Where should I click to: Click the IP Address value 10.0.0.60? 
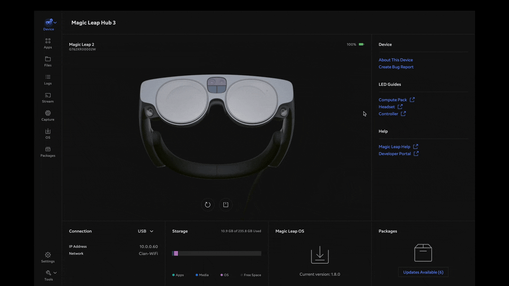[148, 247]
